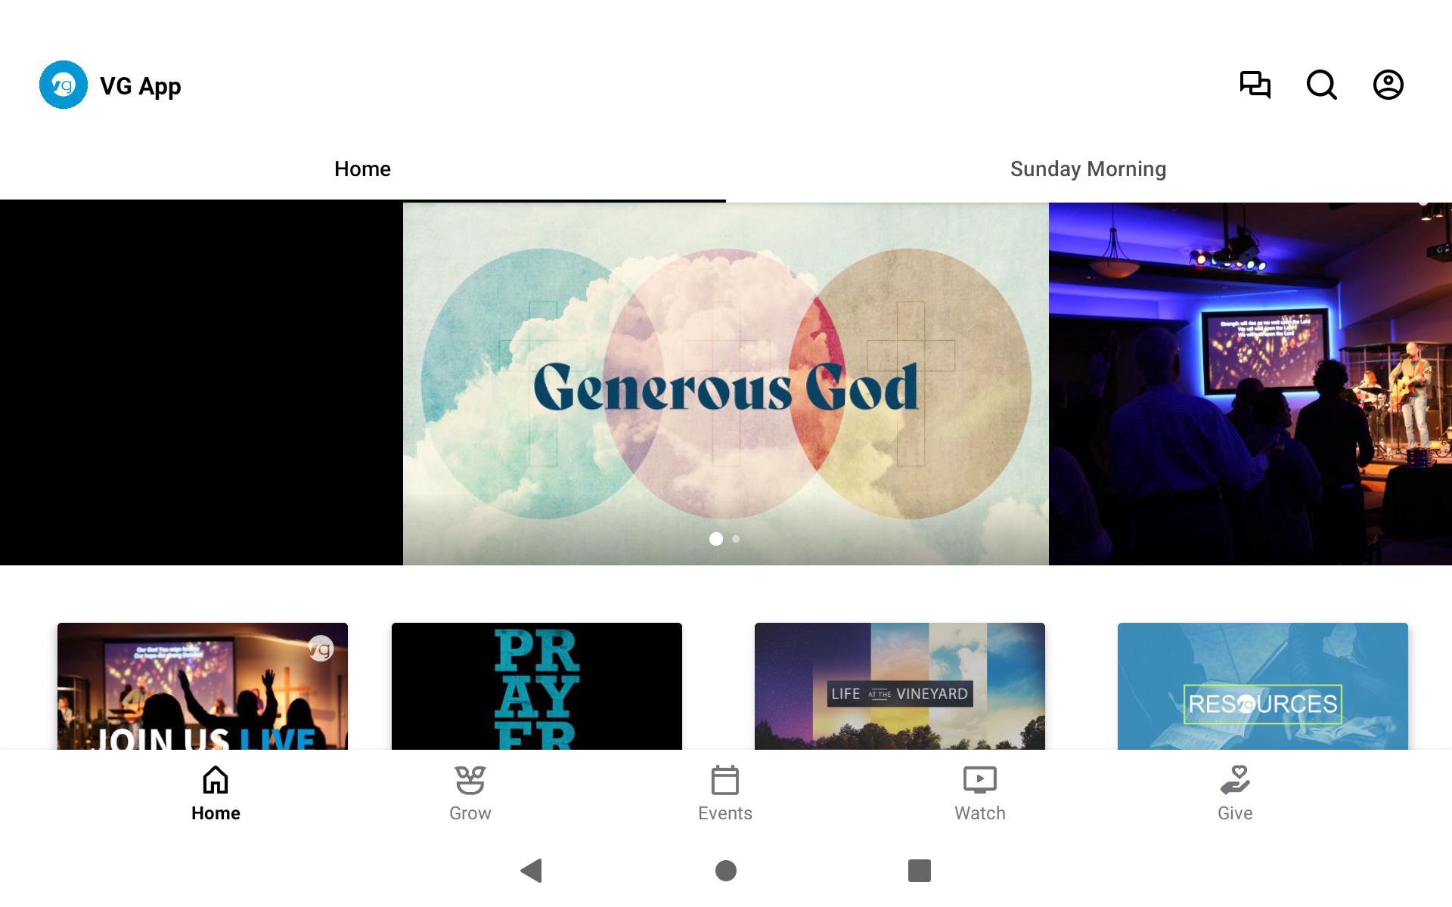1452x907 pixels.
Task: Open the Prayer card
Action: click(x=536, y=686)
